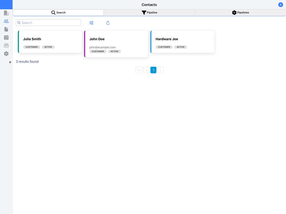The width and height of the screenshot is (286, 214).
Task: Expand the sidebar with double chevron
Action: (10, 62)
